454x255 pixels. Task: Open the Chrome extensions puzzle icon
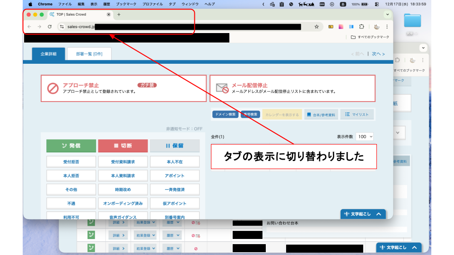362,27
